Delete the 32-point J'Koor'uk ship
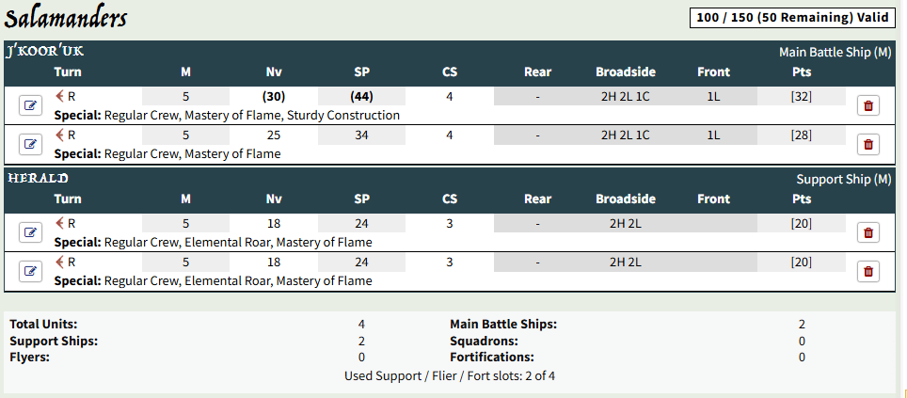The image size is (907, 398). pyautogui.click(x=867, y=105)
